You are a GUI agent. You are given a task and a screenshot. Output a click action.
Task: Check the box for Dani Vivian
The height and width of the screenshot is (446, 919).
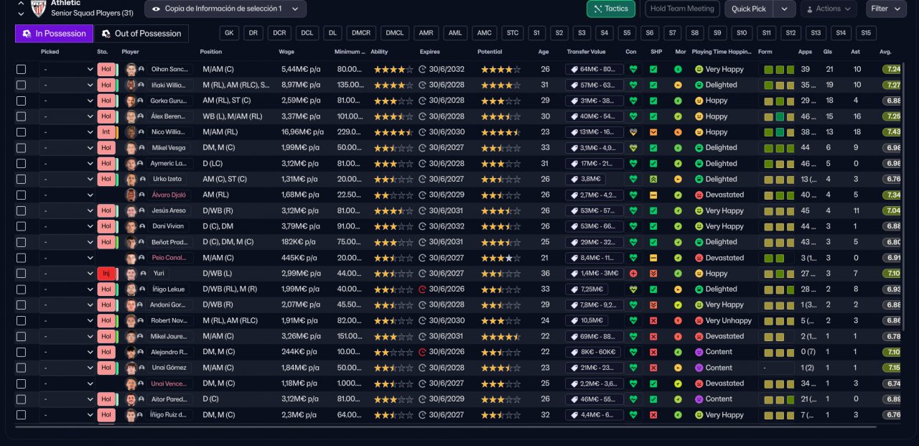(22, 226)
